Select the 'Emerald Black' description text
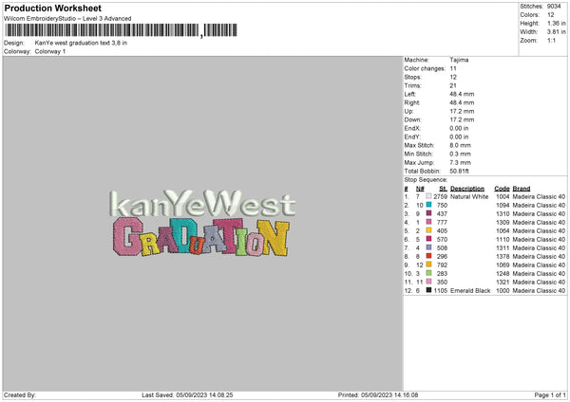 point(470,291)
